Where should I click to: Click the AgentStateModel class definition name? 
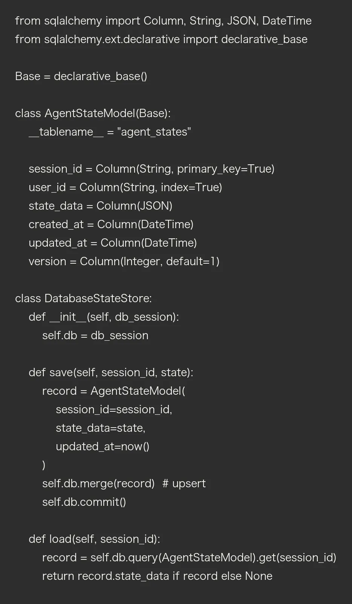tap(90, 113)
